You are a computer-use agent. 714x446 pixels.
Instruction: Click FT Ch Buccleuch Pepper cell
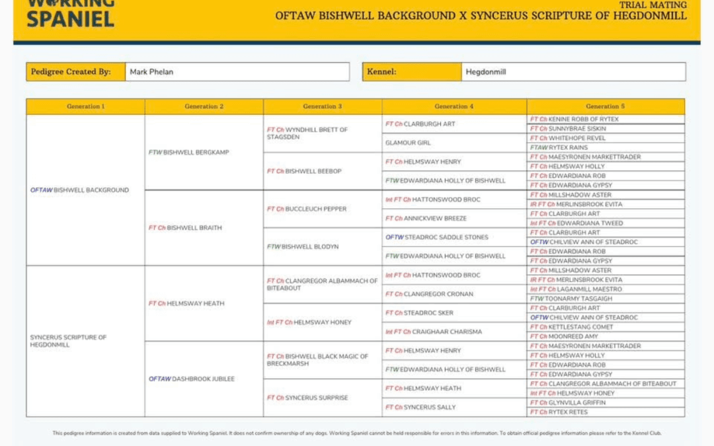pos(307,209)
